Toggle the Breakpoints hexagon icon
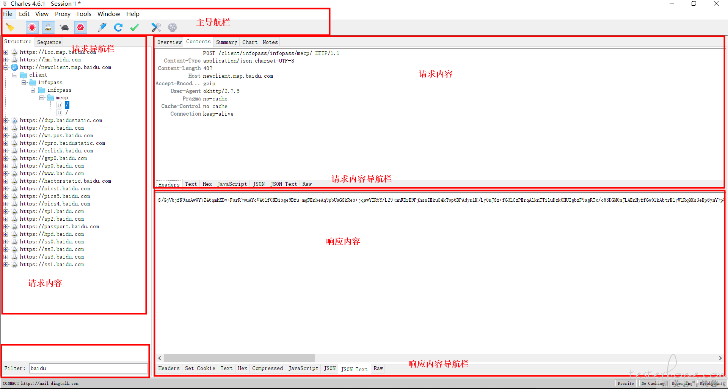This screenshot has width=728, height=389. tap(80, 27)
